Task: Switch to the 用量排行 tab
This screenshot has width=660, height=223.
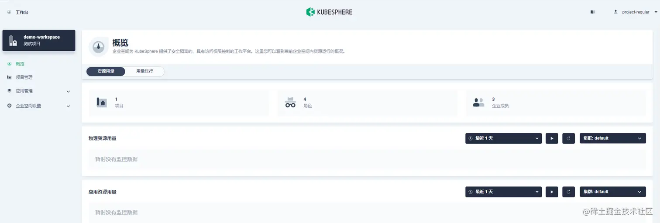Action: pos(144,71)
